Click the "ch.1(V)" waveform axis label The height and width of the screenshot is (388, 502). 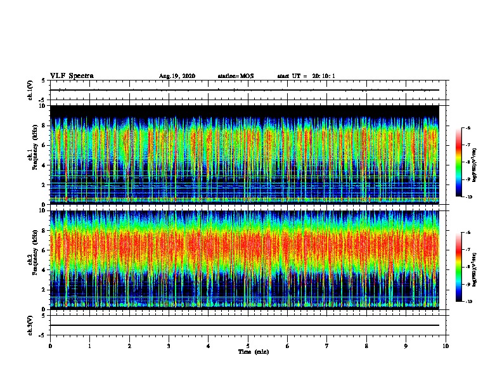click(30, 90)
